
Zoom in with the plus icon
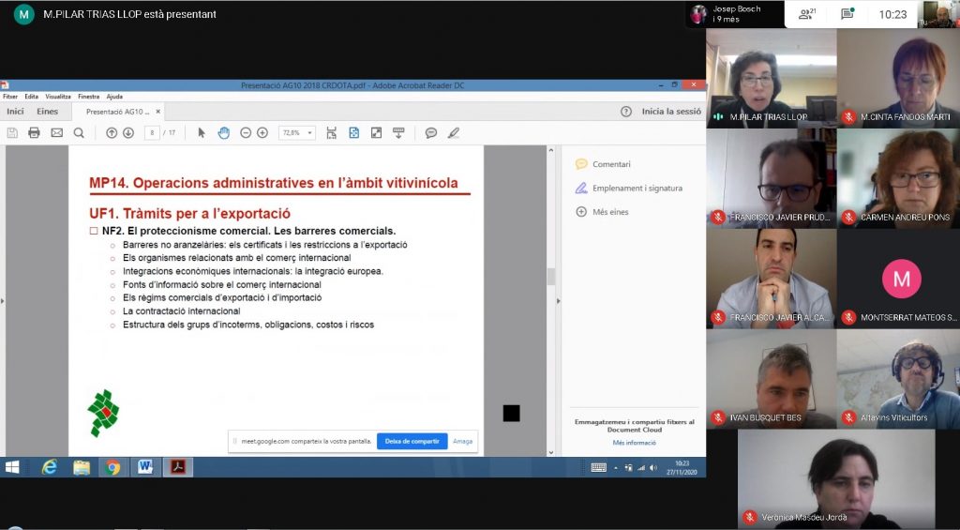point(262,133)
